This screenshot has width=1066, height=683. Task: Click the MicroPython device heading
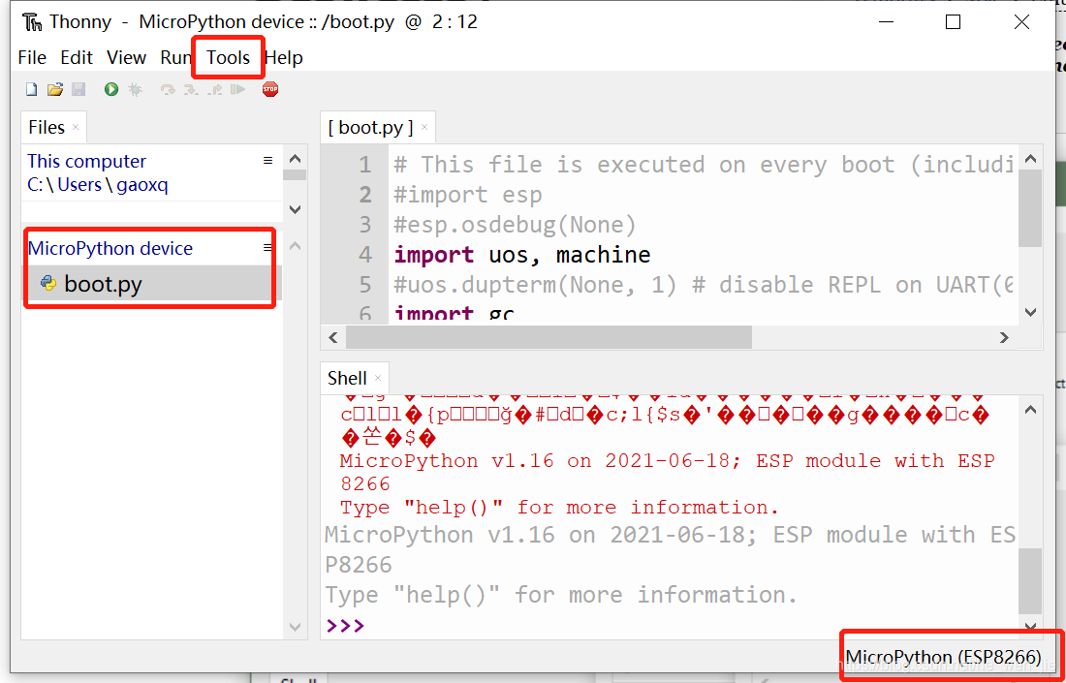pyautogui.click(x=110, y=248)
